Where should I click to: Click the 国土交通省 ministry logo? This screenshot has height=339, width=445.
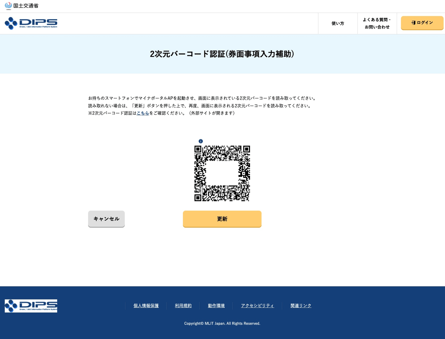coord(22,6)
